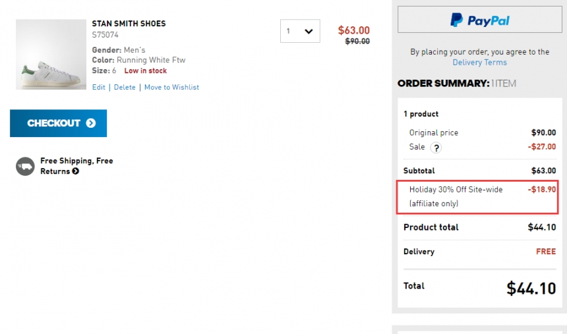Click the circled arrow on Checkout button
This screenshot has width=567, height=334.
[x=91, y=123]
